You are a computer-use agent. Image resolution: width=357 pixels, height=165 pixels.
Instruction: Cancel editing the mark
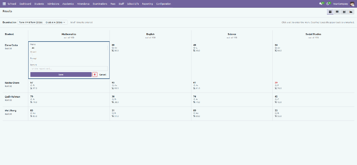coord(103,74)
